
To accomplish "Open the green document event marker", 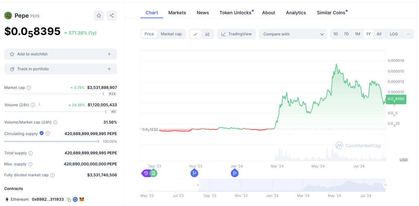I will pyautogui.click(x=153, y=173).
